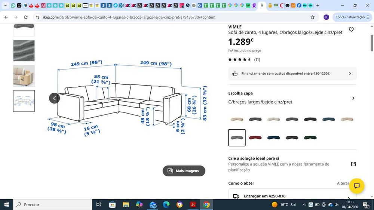Viewport: 374px width, 210px height.
Task: Click the page scrollbar down arrow
Action: pyautogui.click(x=372, y=197)
